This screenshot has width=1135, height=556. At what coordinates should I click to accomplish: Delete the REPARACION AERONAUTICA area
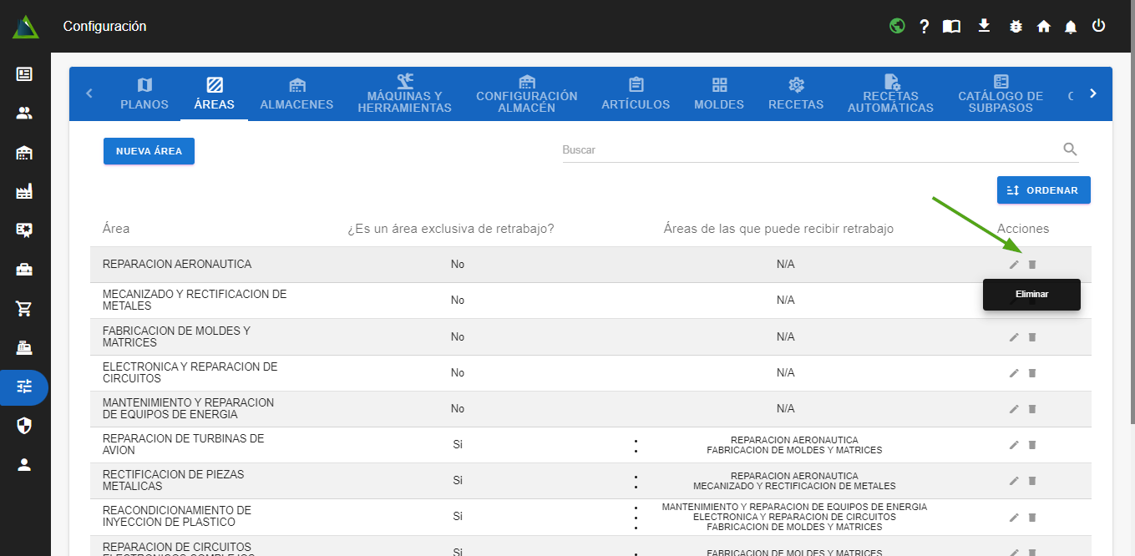1031,265
